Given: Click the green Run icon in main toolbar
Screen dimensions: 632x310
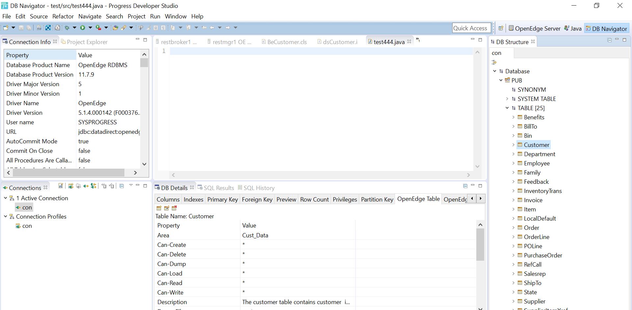Looking at the screenshot, I should [x=83, y=28].
